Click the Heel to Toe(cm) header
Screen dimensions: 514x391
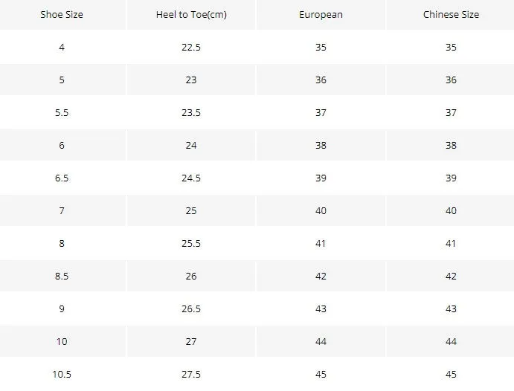(191, 15)
